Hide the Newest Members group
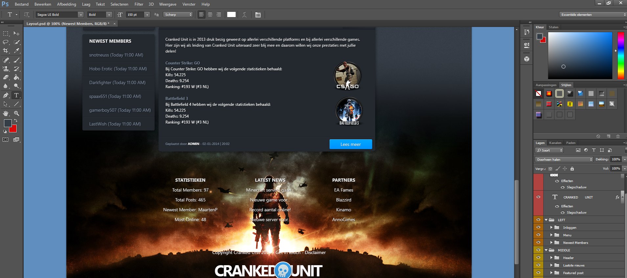Screen dimensions: 627x278 pos(538,242)
